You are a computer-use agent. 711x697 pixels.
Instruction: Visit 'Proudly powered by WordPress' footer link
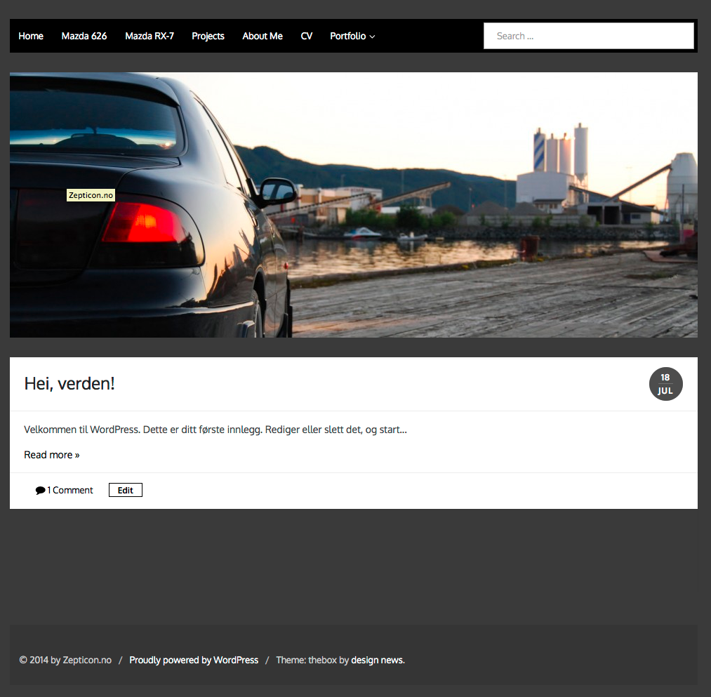[194, 660]
